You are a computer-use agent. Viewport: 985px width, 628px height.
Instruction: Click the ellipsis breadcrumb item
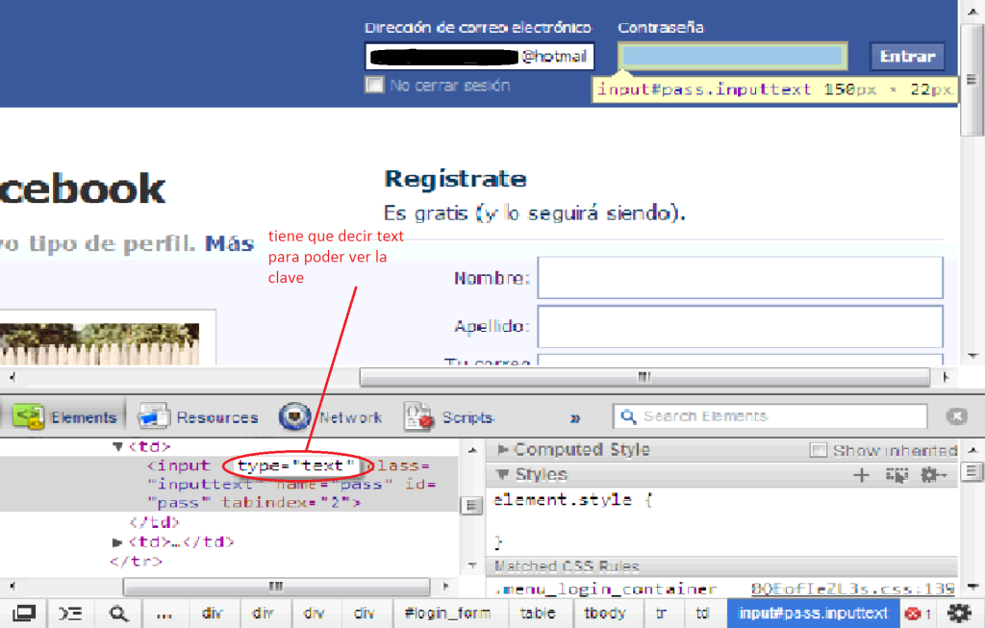point(164,614)
